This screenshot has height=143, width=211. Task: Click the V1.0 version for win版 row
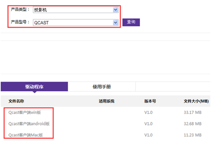click(148, 113)
